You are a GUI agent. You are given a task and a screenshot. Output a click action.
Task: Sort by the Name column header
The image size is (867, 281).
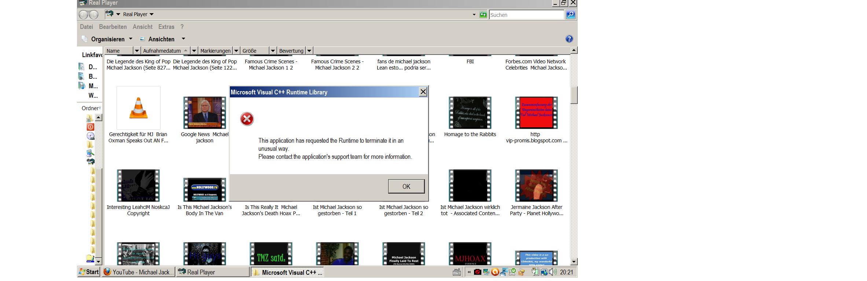(119, 51)
